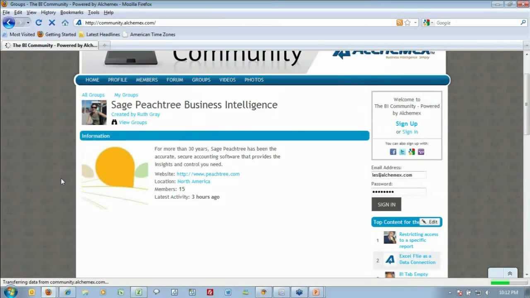Open the peachtree.com website link
The image size is (530, 298).
click(x=208, y=174)
